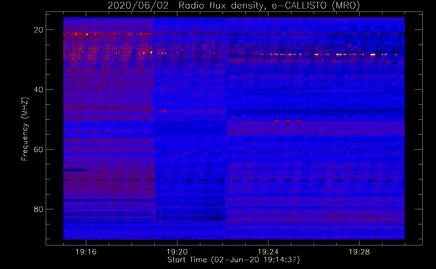Screen dimensions: 436x269
Task: Select the 19:16 time tick label
Action: [86, 252]
